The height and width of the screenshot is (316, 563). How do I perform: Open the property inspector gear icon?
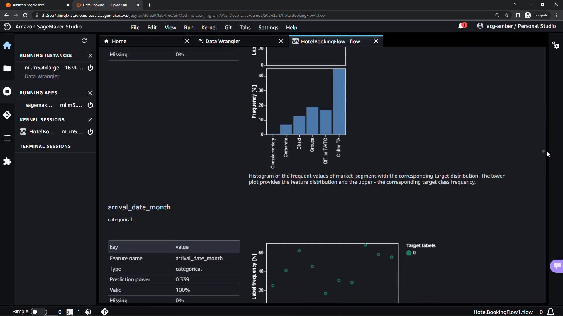click(555, 45)
